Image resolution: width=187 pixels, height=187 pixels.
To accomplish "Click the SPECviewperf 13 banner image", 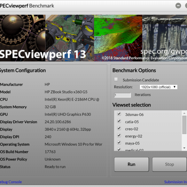I will coord(93,38).
